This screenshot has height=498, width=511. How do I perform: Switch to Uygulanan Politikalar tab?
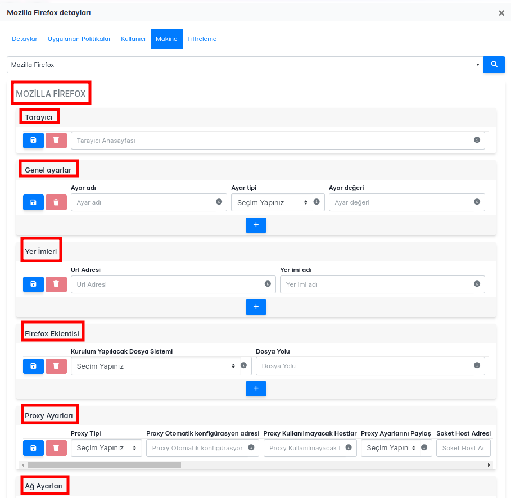point(79,39)
